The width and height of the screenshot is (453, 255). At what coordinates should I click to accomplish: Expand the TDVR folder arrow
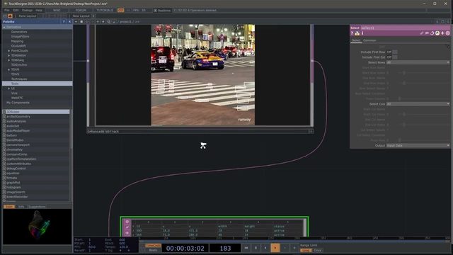[9, 69]
